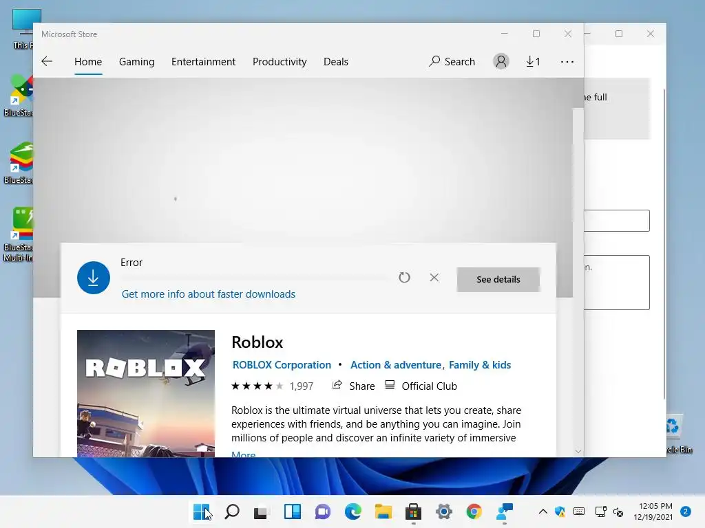Open the Windows Start menu

(x=201, y=511)
